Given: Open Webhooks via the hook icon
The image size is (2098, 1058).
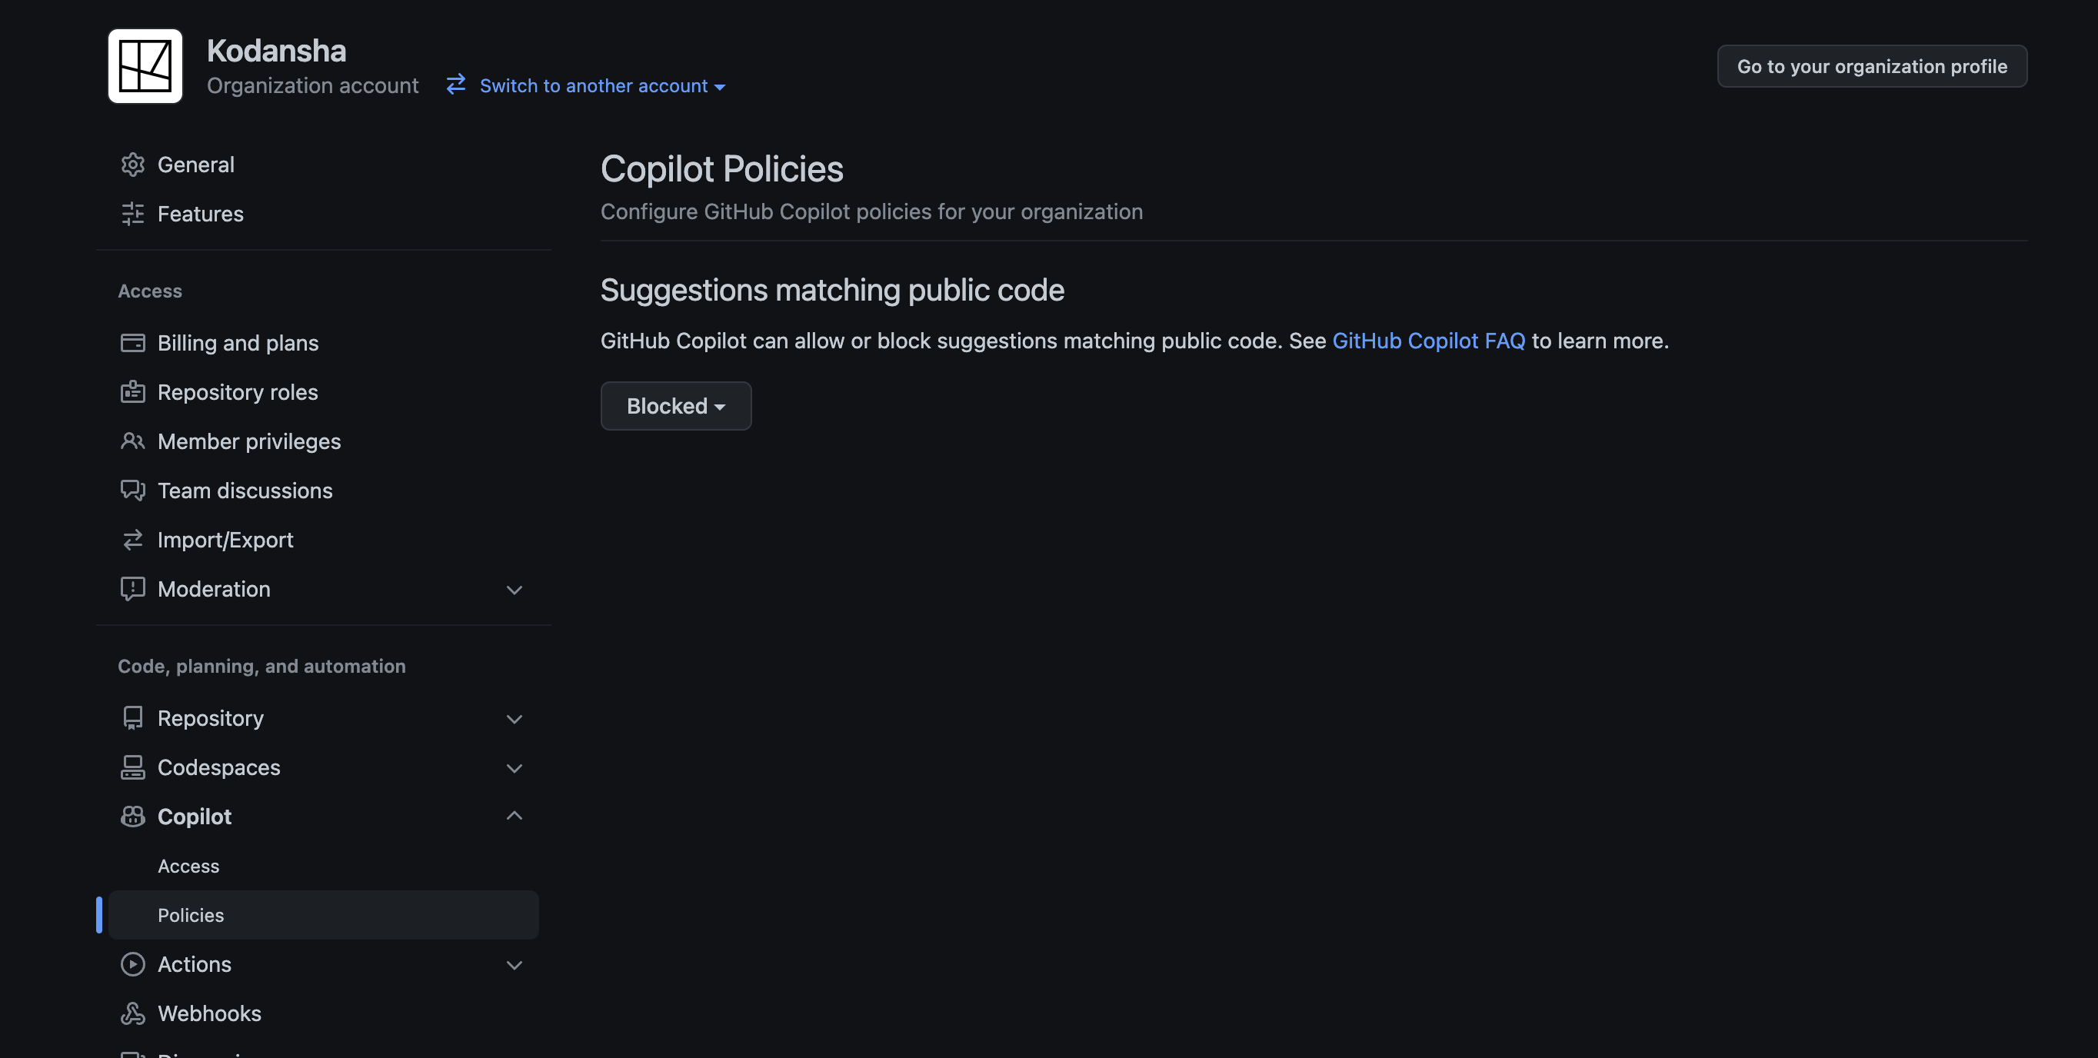Looking at the screenshot, I should (x=133, y=1013).
